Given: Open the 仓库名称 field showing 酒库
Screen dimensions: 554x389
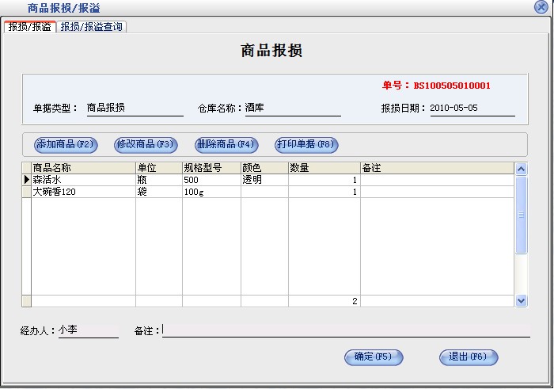Looking at the screenshot, I should click(291, 109).
